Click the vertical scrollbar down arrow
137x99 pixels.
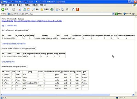click(x=136, y=92)
